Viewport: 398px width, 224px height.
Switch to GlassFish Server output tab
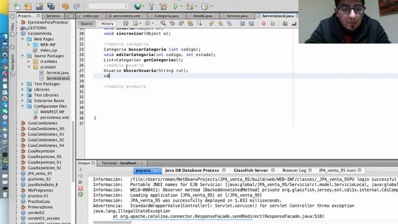coord(251,170)
